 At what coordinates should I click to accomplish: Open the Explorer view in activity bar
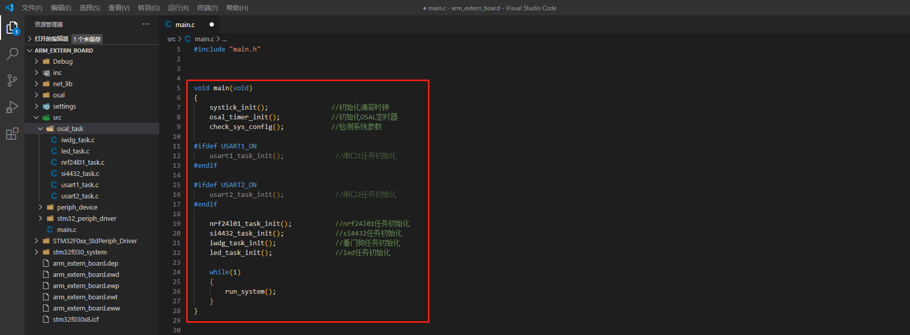point(12,28)
